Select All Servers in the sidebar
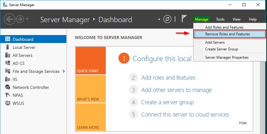The width and height of the screenshot is (267, 134). [33, 55]
